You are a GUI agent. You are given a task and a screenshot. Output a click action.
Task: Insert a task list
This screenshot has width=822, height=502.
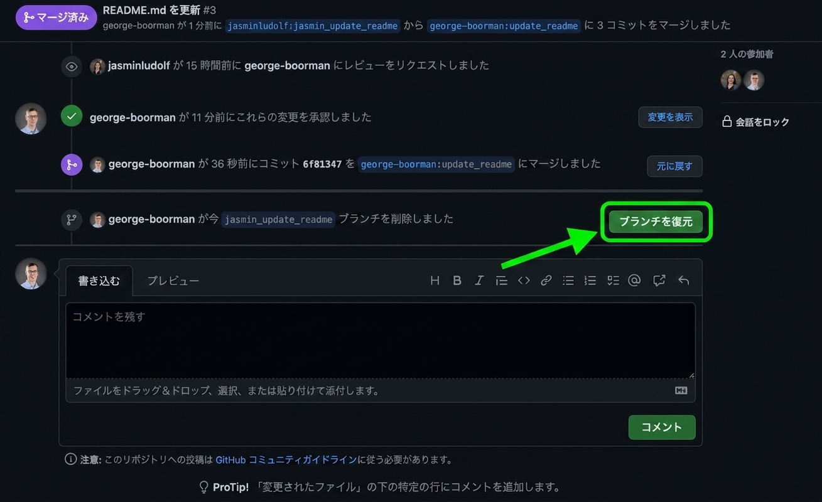tap(613, 280)
